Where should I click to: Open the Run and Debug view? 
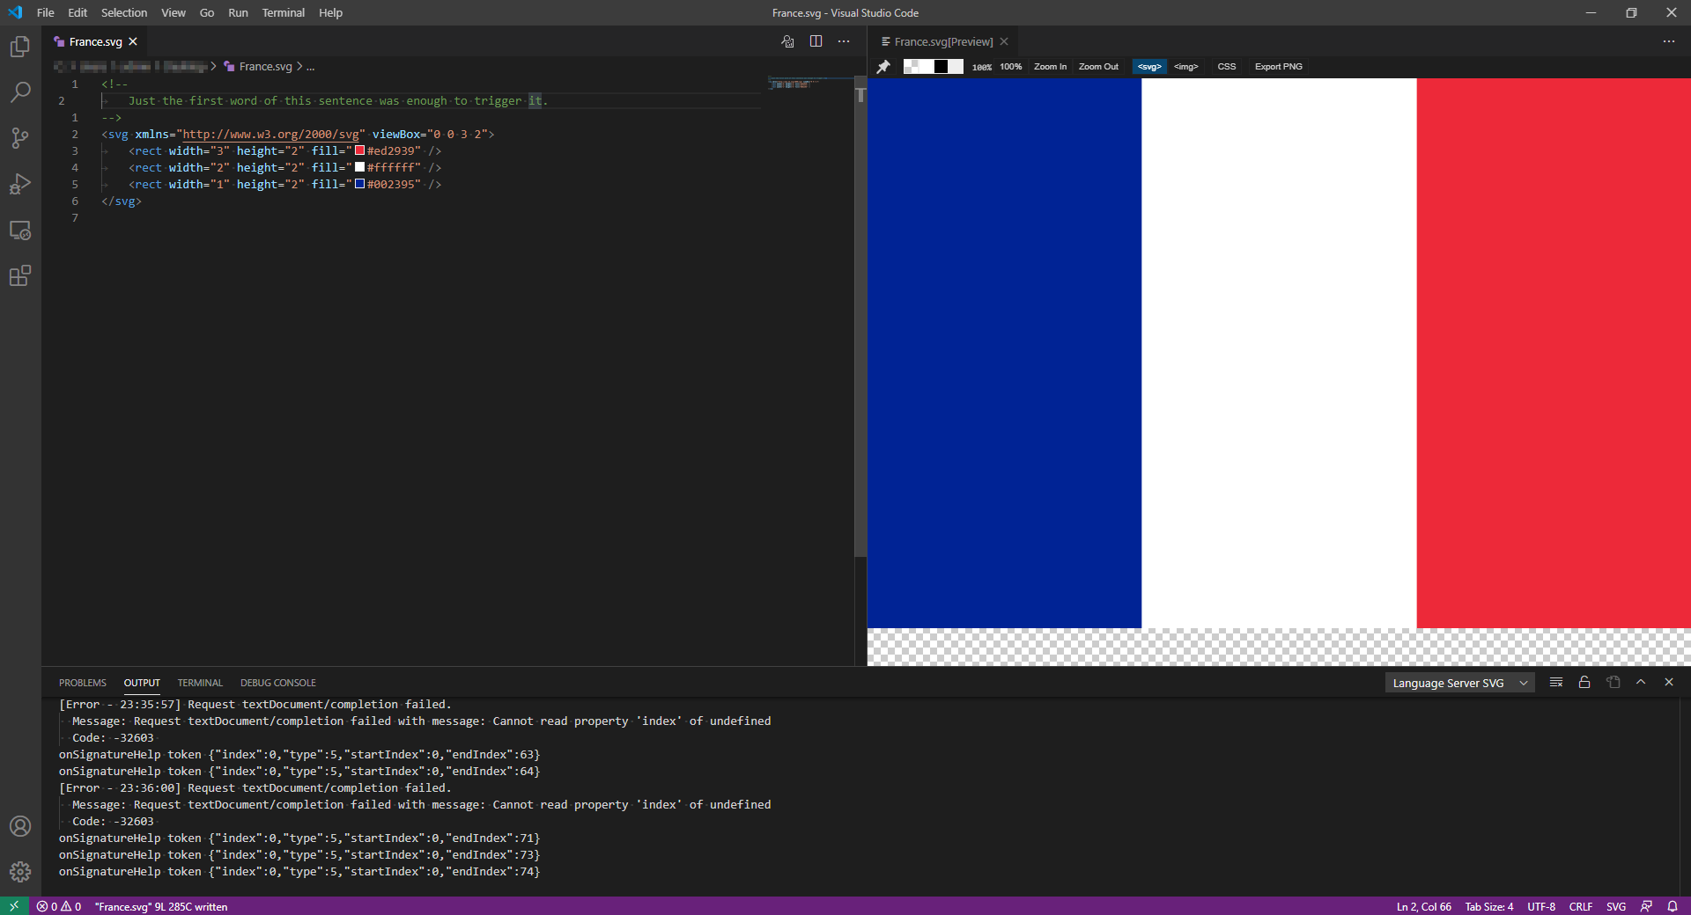pyautogui.click(x=20, y=184)
